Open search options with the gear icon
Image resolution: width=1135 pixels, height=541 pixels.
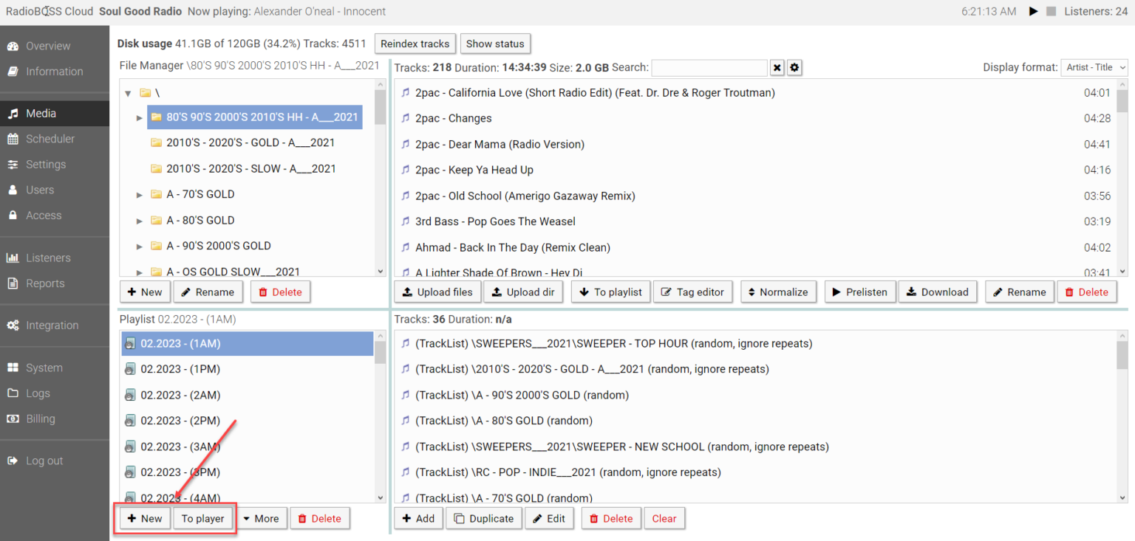click(x=794, y=67)
